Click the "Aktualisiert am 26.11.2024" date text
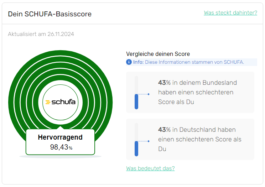This screenshot has height=187, width=265. point(41,34)
